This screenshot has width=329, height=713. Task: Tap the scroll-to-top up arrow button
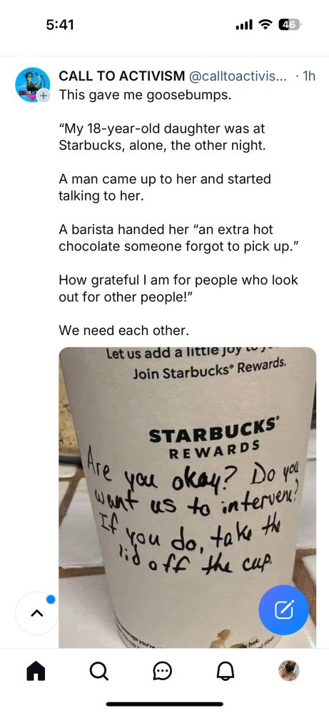pos(36,613)
